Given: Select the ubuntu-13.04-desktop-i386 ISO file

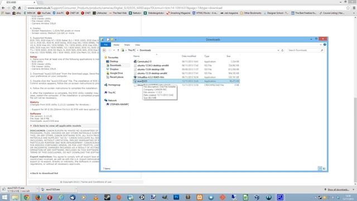Looking at the screenshot, I should point(151,69).
